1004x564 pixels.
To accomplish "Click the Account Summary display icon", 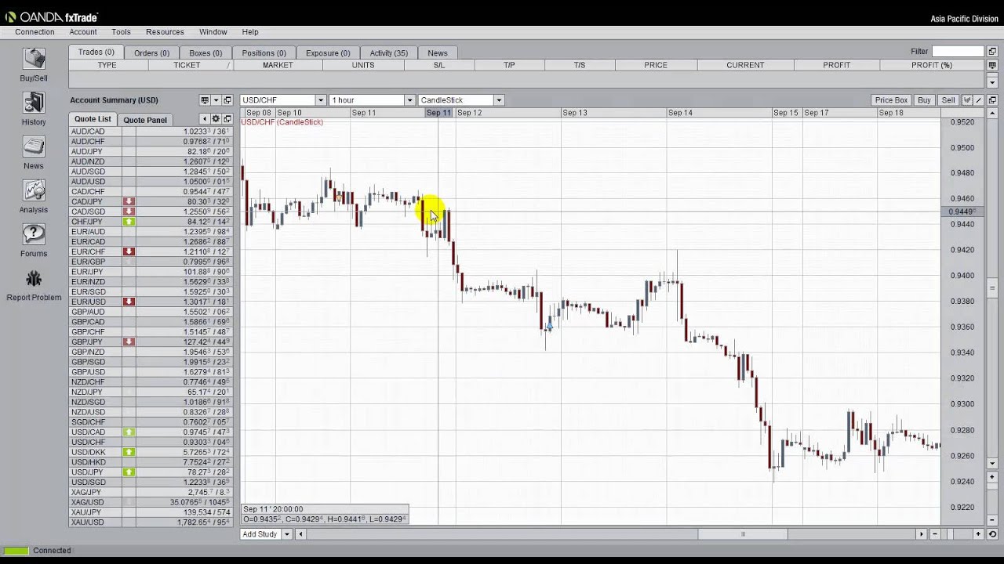I will (x=205, y=100).
